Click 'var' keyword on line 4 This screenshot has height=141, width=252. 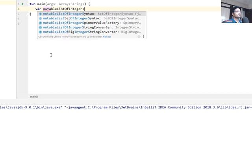(x=38, y=9)
